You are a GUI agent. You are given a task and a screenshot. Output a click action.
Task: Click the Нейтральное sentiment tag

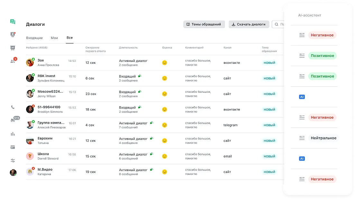323,138
